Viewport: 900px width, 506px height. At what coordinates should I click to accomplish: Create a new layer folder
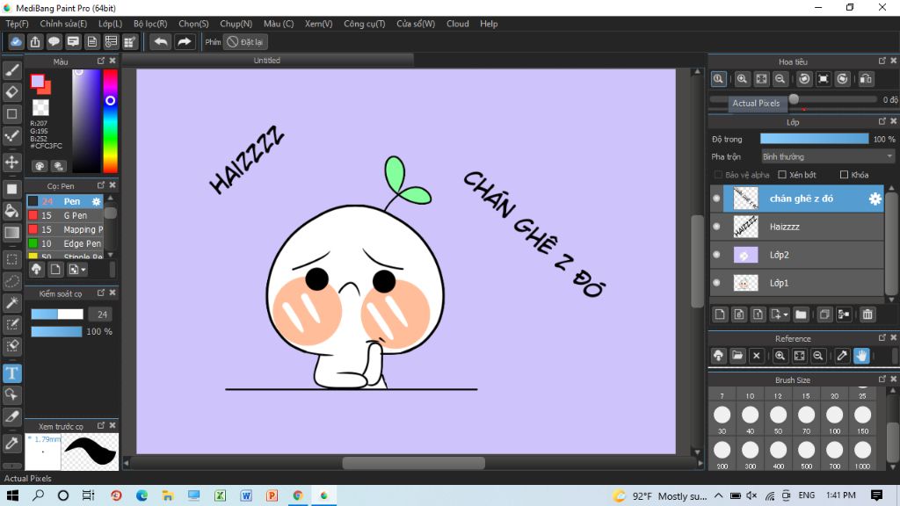(x=801, y=314)
